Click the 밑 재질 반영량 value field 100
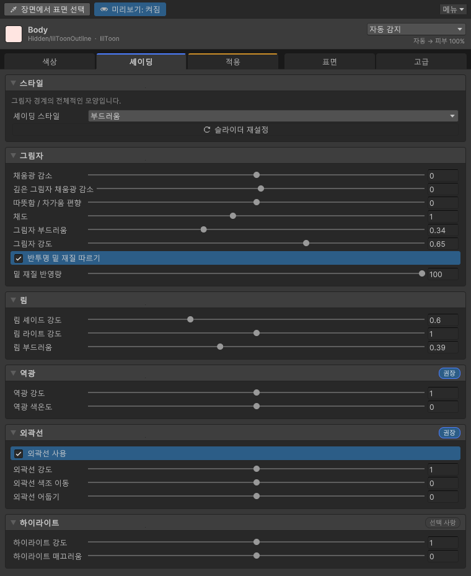471x576 pixels. (x=443, y=275)
